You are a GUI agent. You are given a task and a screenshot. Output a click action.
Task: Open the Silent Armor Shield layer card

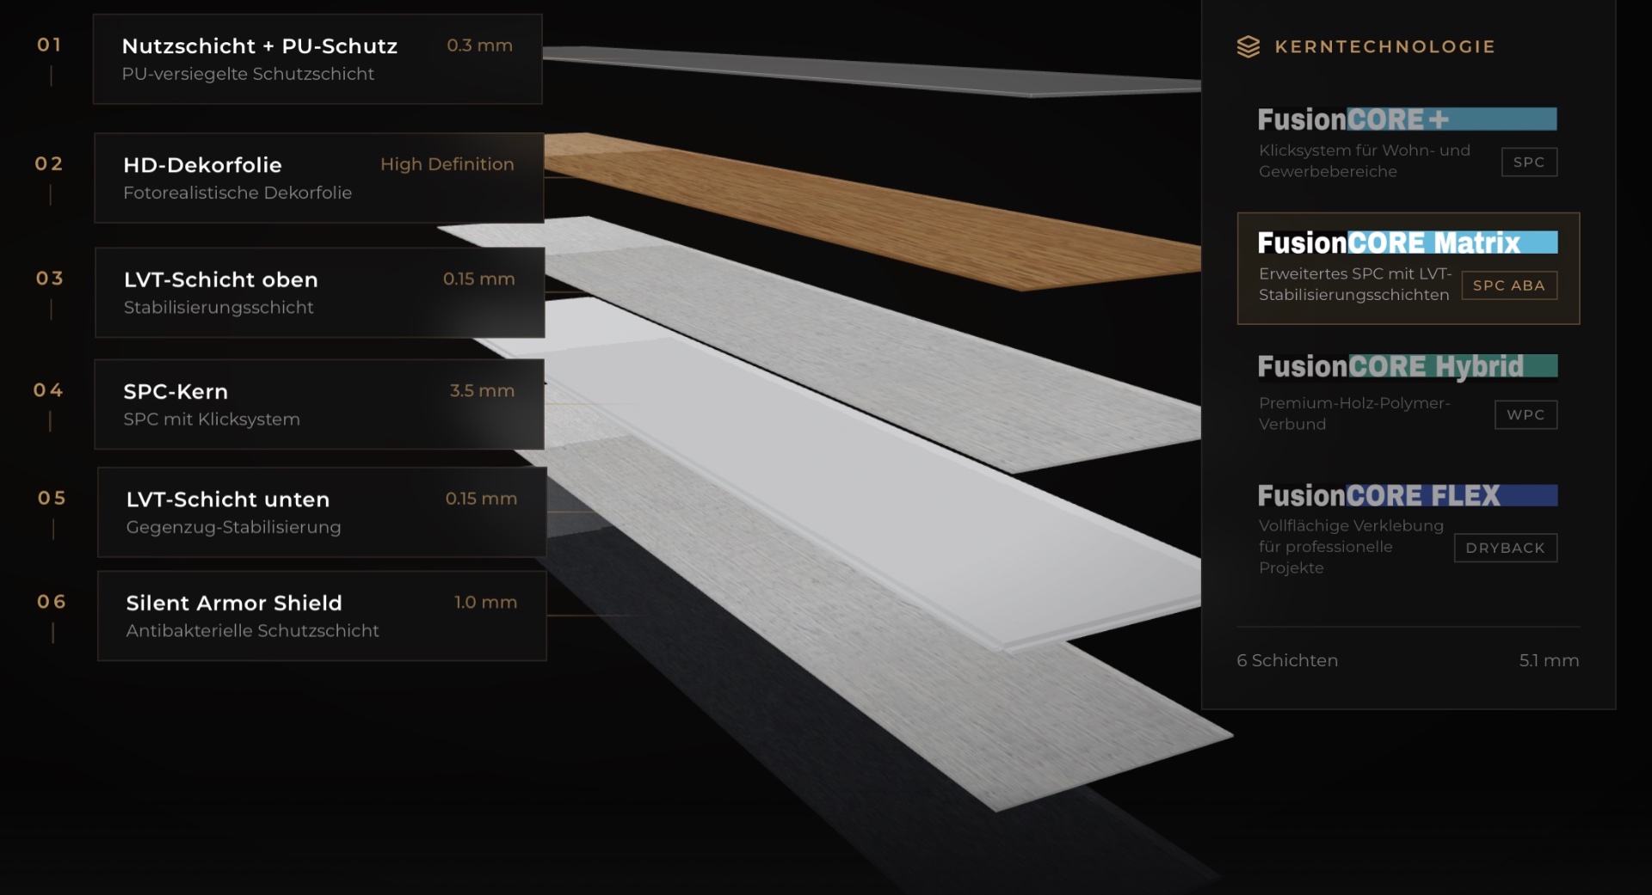pos(322,616)
